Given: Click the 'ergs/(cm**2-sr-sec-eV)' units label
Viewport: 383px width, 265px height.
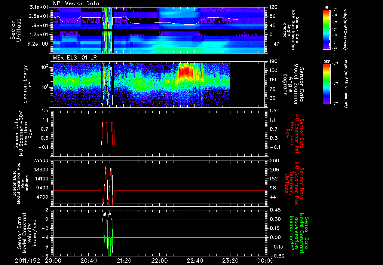Looking at the screenshot, I should pos(346,84).
